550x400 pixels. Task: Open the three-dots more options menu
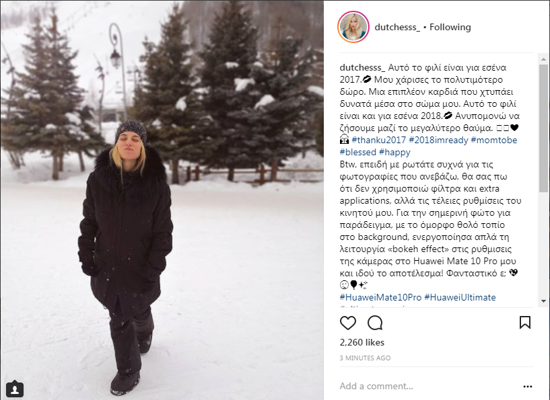(x=528, y=387)
